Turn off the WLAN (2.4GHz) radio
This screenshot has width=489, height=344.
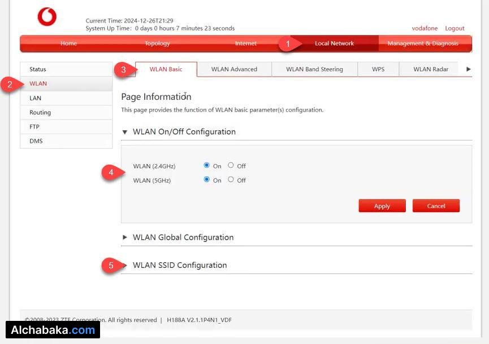pos(231,166)
